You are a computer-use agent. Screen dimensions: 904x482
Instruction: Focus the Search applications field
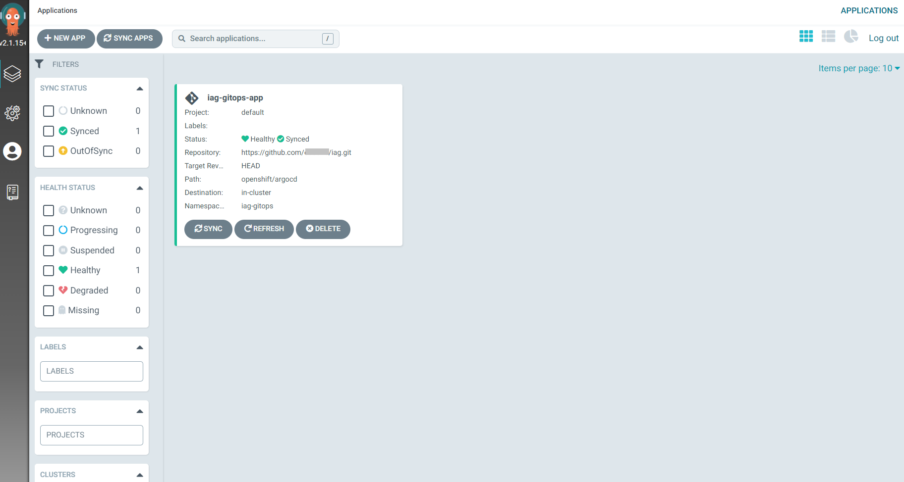[255, 39]
